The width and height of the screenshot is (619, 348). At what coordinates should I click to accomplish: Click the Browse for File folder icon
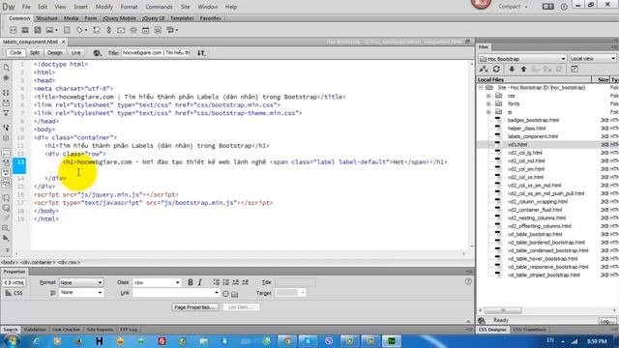234,294
